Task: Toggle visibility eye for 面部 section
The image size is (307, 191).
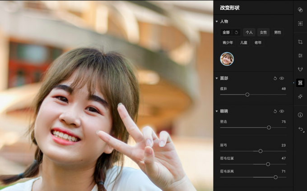Action: 282,78
